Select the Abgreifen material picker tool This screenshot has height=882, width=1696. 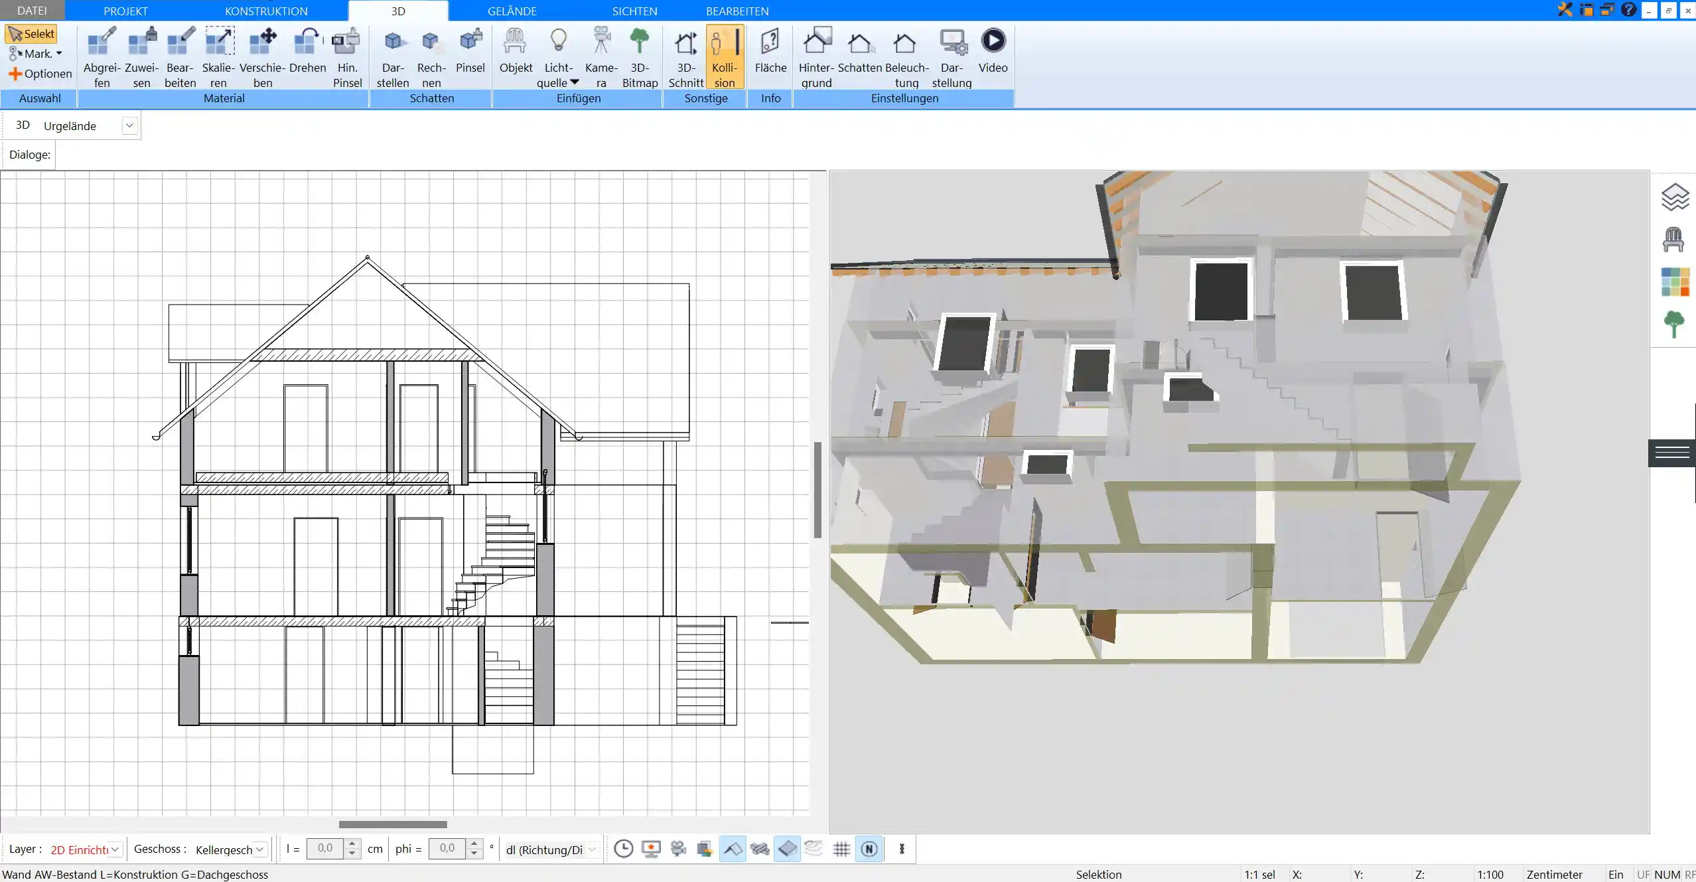102,57
